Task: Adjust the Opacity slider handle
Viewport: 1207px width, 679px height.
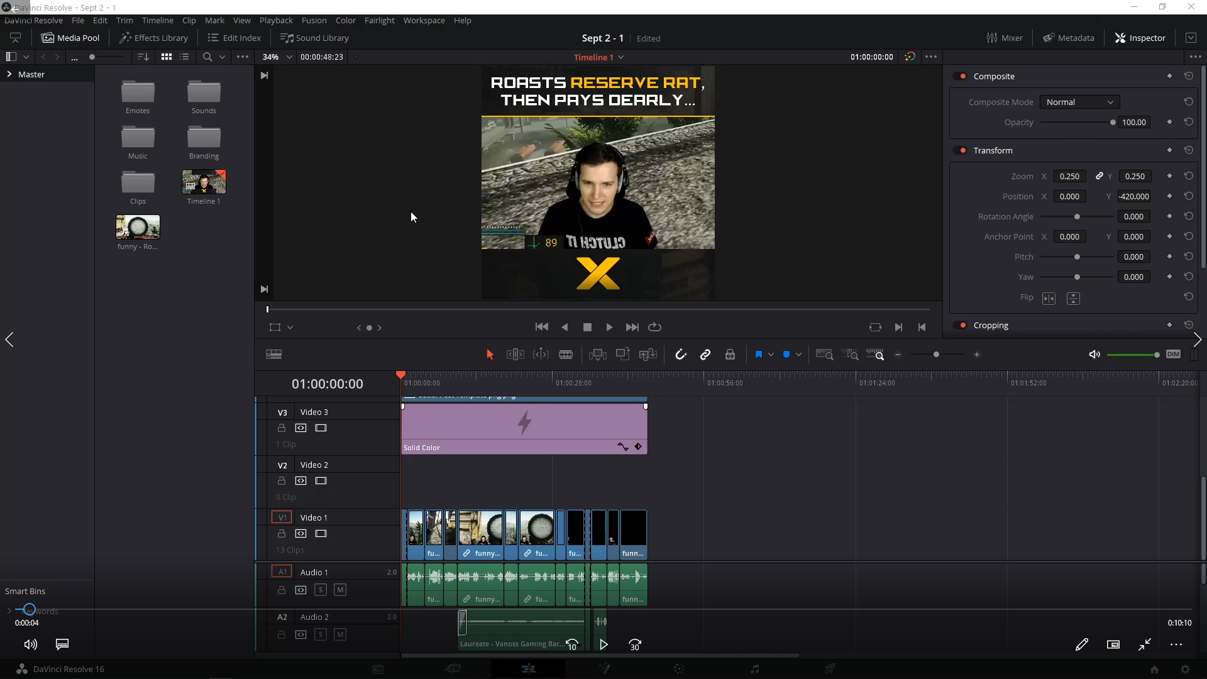Action: tap(1113, 122)
